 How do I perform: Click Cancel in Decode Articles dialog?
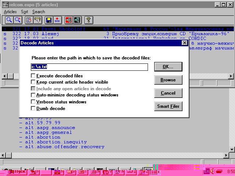point(168,93)
